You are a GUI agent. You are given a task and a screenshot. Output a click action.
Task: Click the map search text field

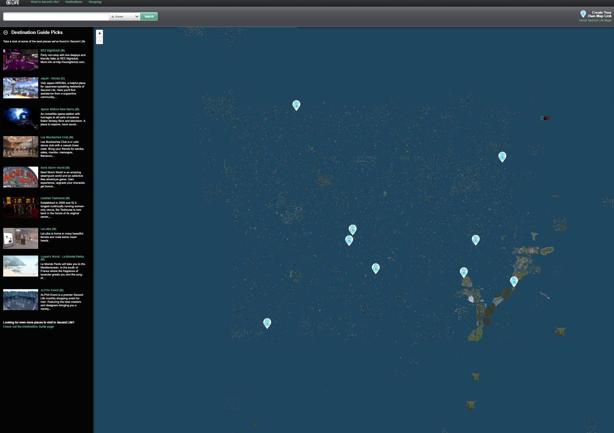point(56,16)
